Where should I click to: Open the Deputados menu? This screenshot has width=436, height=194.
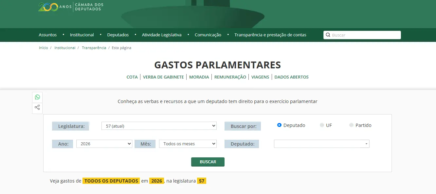coord(118,35)
